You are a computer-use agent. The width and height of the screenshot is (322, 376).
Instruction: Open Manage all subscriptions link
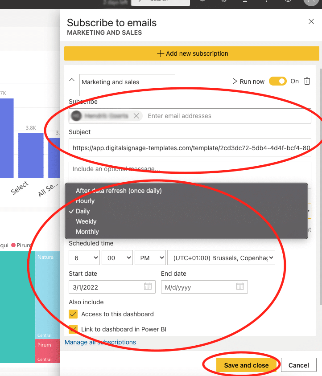100,342
